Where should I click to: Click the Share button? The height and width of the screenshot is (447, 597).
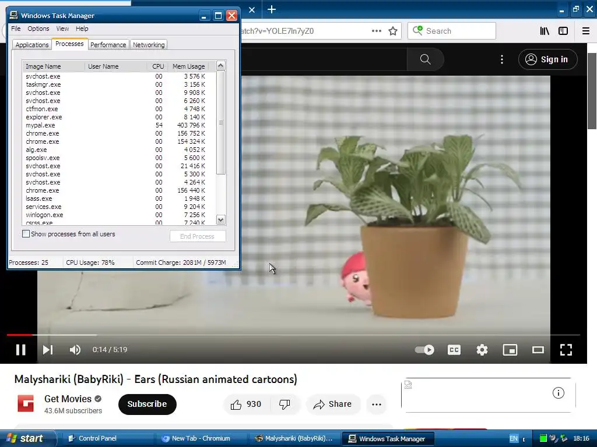pyautogui.click(x=332, y=405)
